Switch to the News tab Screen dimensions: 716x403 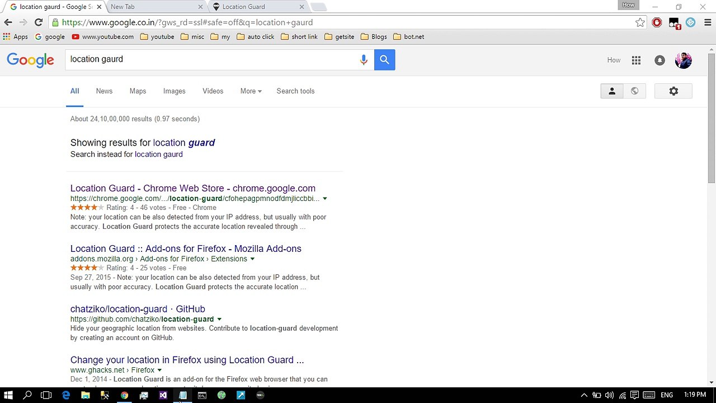point(104,91)
